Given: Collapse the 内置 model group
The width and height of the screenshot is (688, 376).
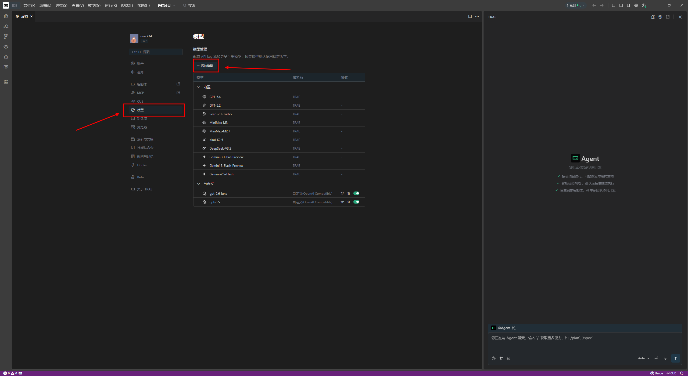Looking at the screenshot, I should tap(199, 87).
